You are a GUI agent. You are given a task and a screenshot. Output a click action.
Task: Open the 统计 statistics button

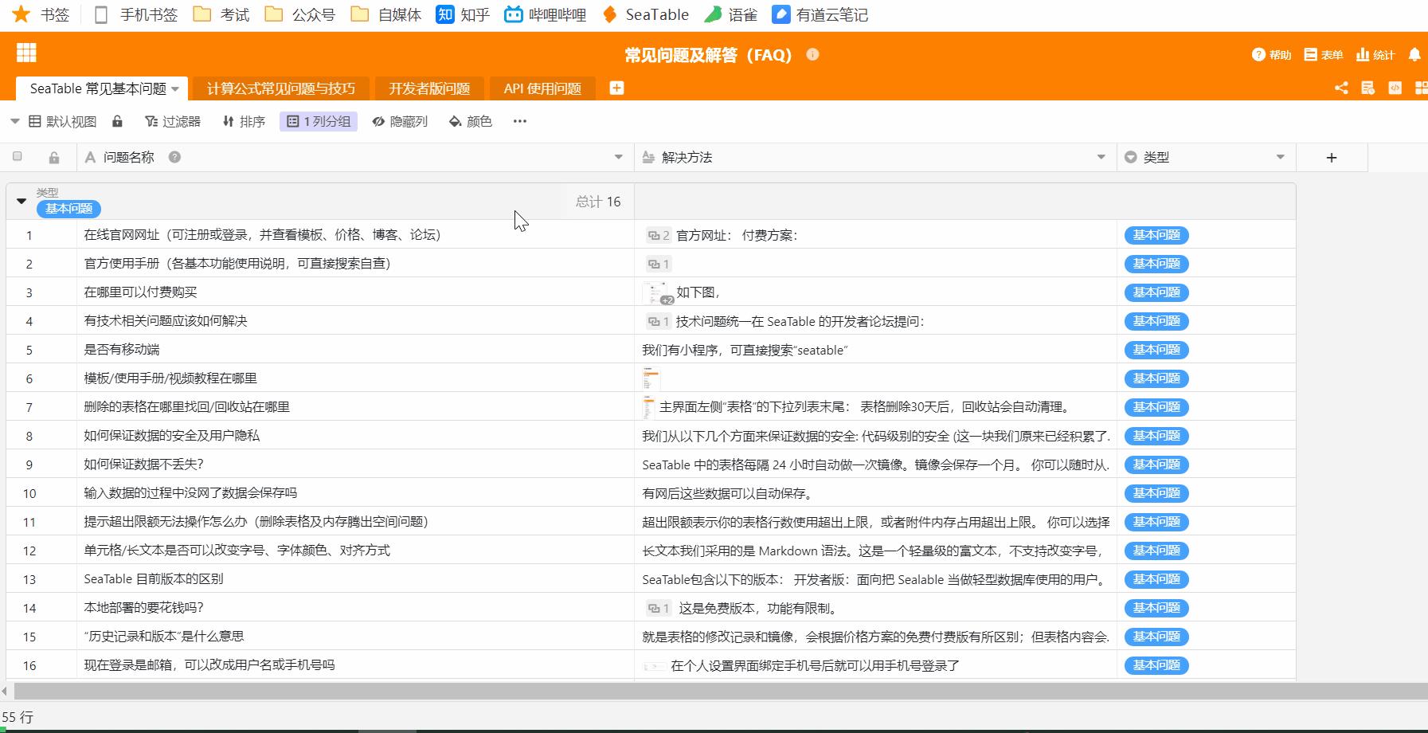(x=1375, y=54)
